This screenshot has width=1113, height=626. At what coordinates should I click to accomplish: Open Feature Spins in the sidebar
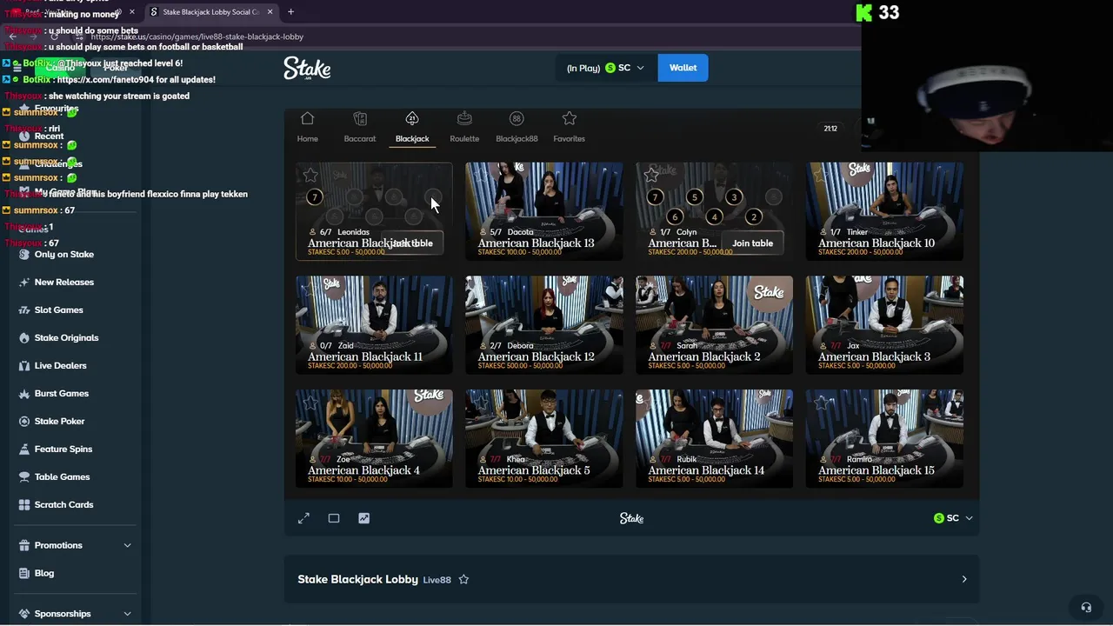pos(63,450)
